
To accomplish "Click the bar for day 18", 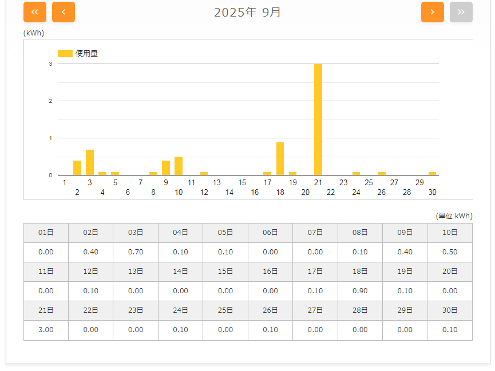I will pyautogui.click(x=280, y=158).
